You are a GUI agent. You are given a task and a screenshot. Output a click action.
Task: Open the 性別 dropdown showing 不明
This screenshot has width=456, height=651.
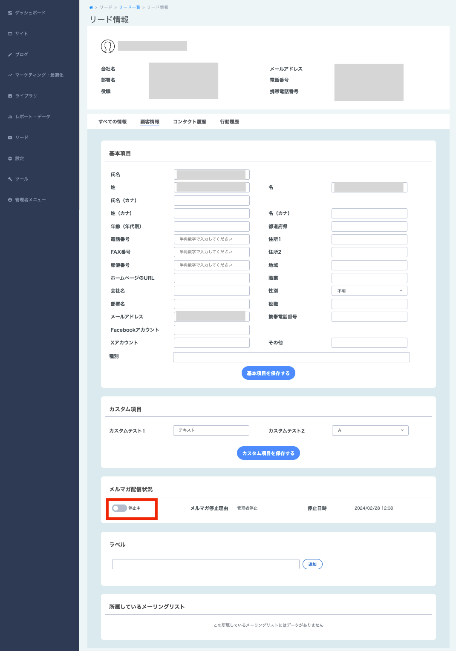click(369, 291)
